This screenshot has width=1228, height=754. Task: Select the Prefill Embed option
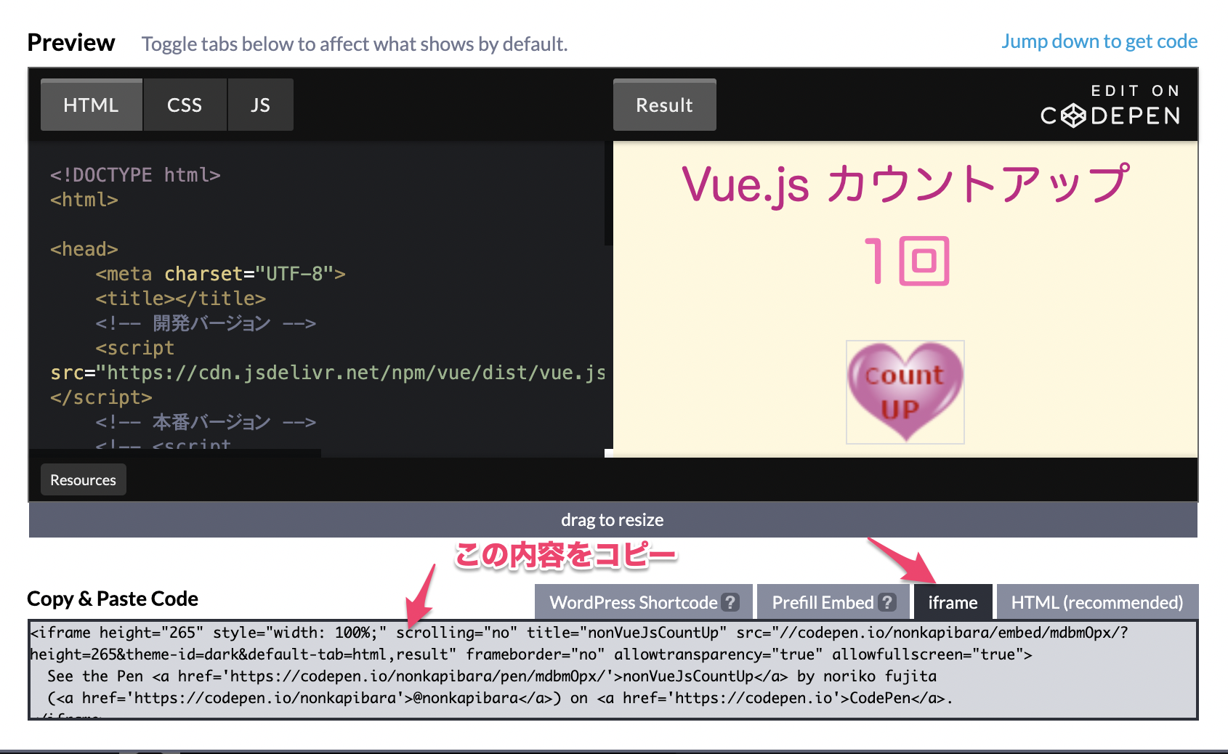[x=823, y=601]
